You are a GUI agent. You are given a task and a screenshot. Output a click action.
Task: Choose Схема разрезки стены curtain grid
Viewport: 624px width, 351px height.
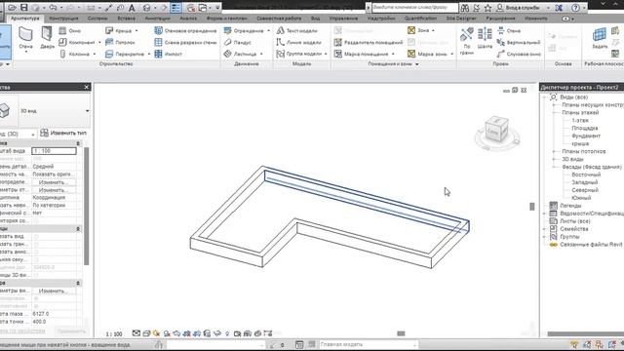coord(185,42)
